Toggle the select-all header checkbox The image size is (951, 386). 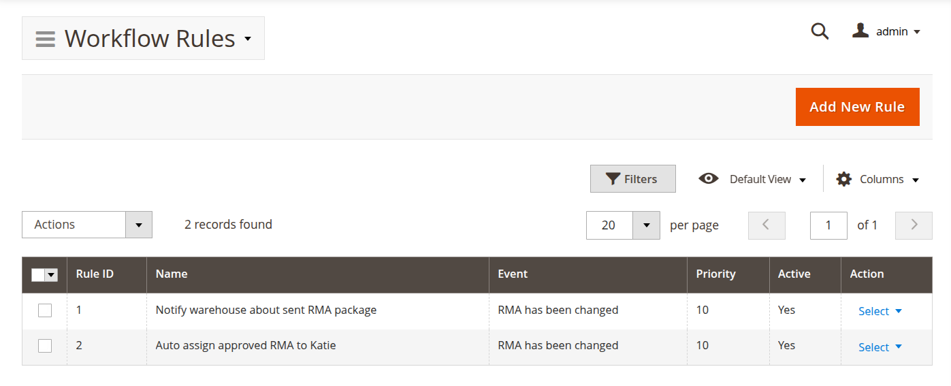39,275
